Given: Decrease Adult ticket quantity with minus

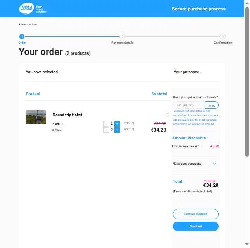Looking at the screenshot, I should (x=106, y=124).
